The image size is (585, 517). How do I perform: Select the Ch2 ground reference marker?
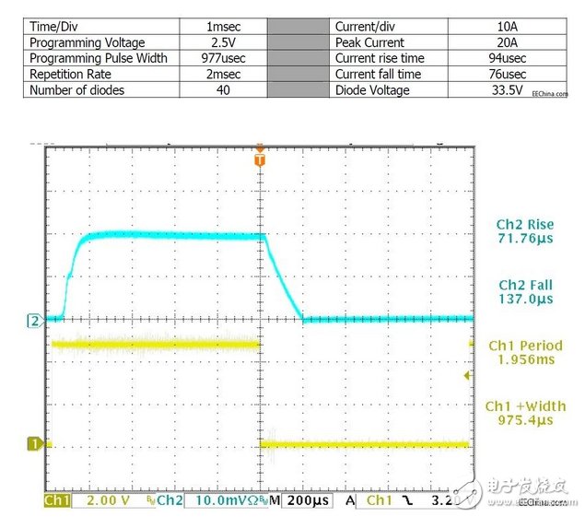click(x=36, y=321)
